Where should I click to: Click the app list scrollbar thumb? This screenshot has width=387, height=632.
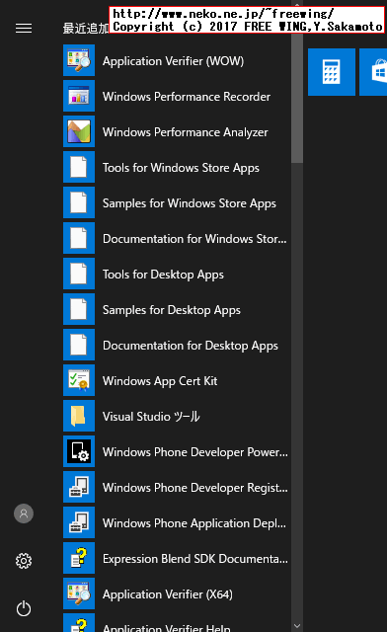[297, 99]
